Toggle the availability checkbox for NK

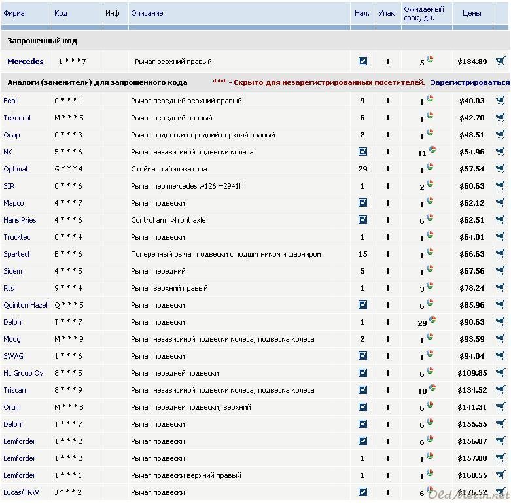(362, 152)
